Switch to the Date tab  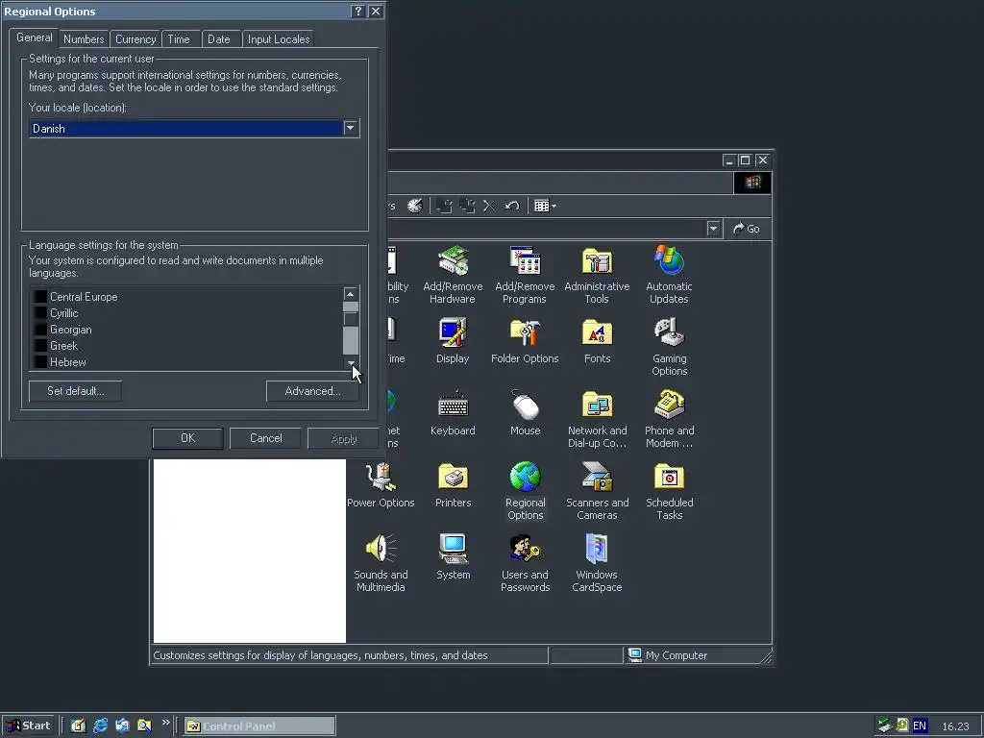(x=219, y=38)
